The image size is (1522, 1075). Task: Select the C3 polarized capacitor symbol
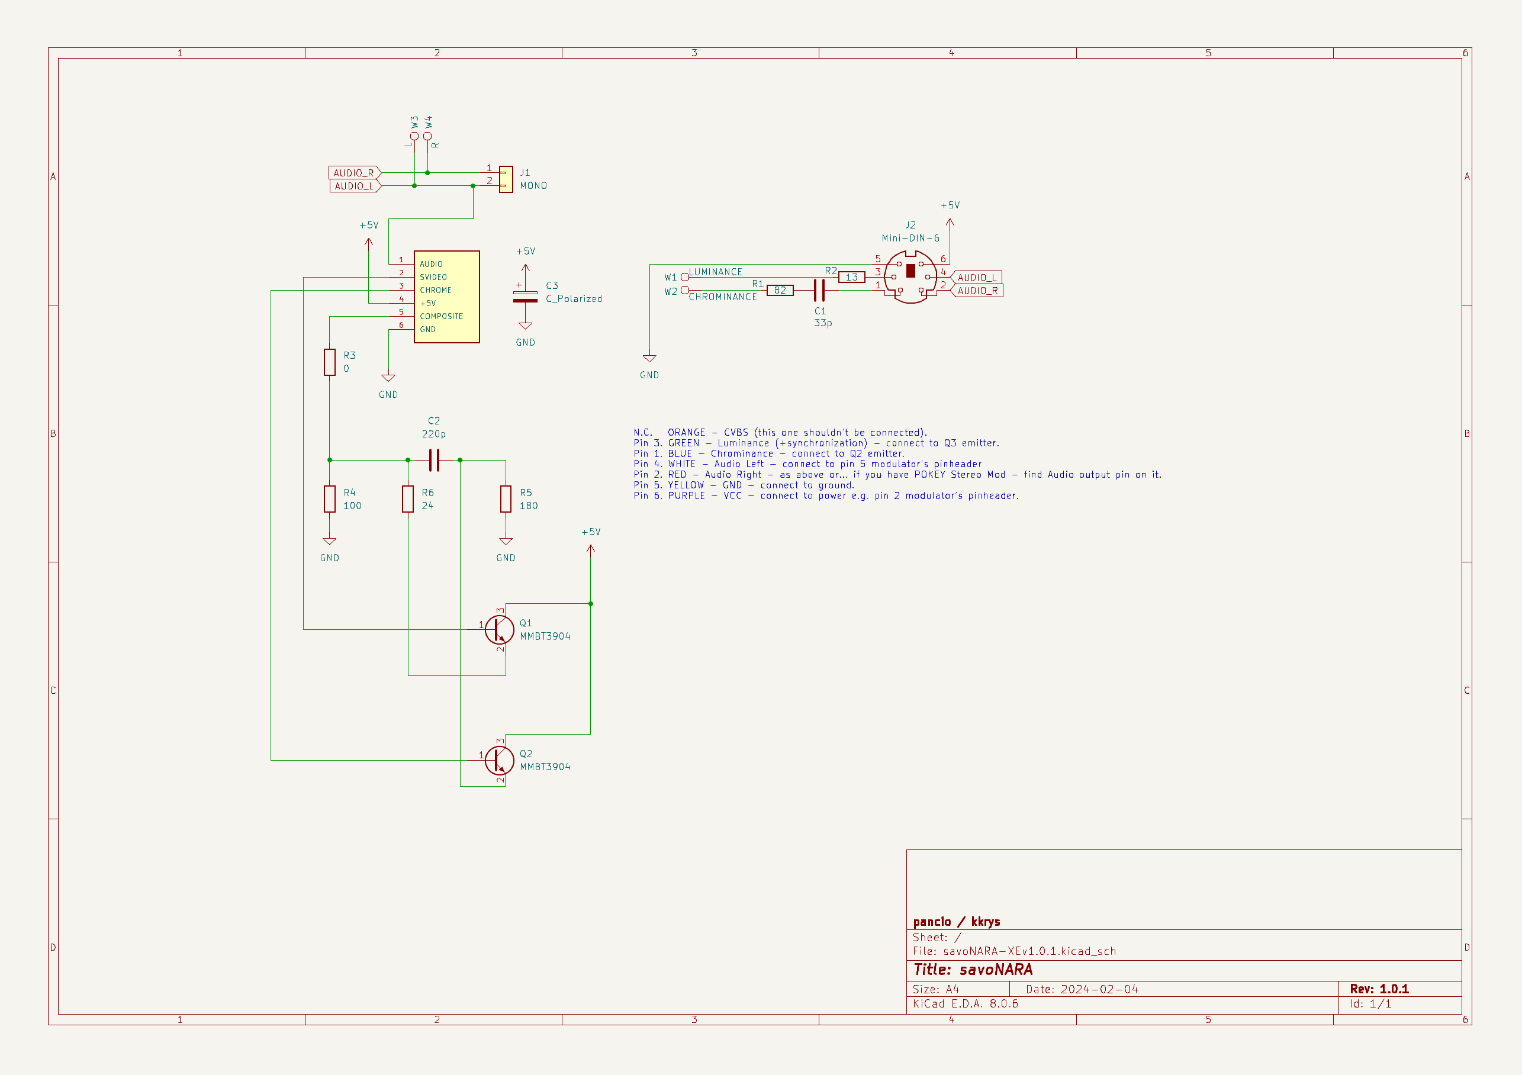(x=526, y=297)
